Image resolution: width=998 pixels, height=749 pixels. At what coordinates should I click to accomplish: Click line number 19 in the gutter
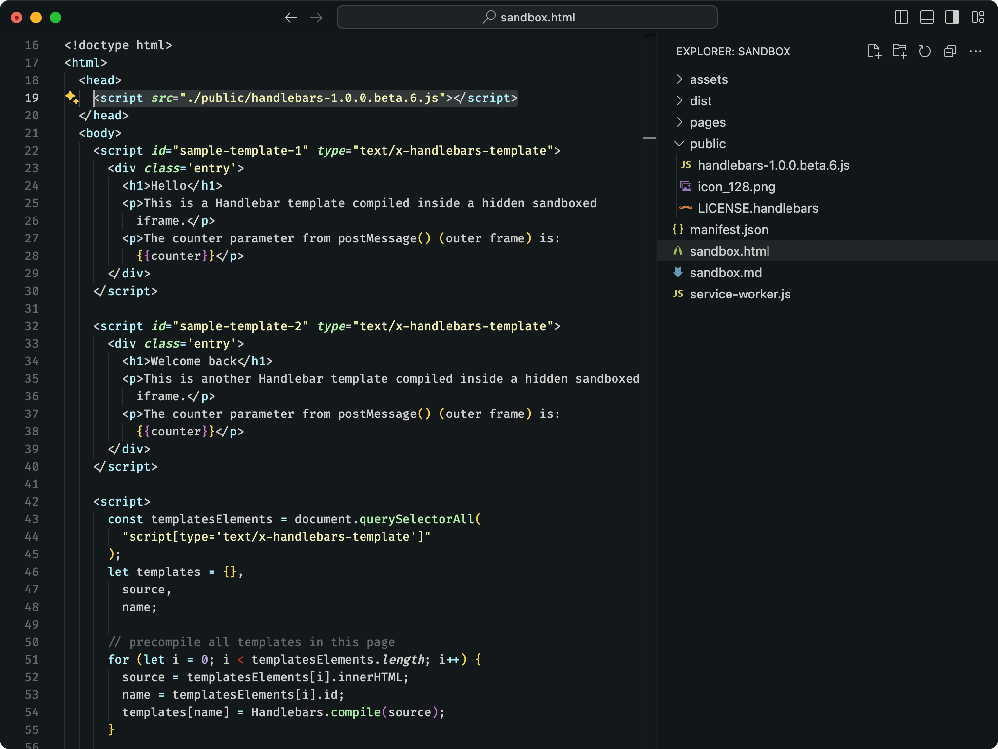[32, 98]
